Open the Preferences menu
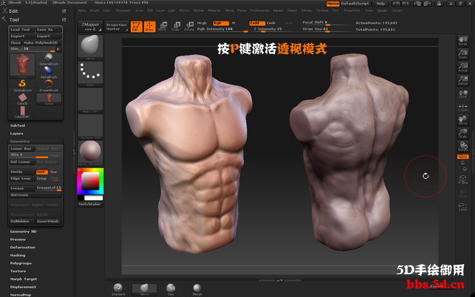The height and width of the screenshot is (297, 475). tap(260, 11)
